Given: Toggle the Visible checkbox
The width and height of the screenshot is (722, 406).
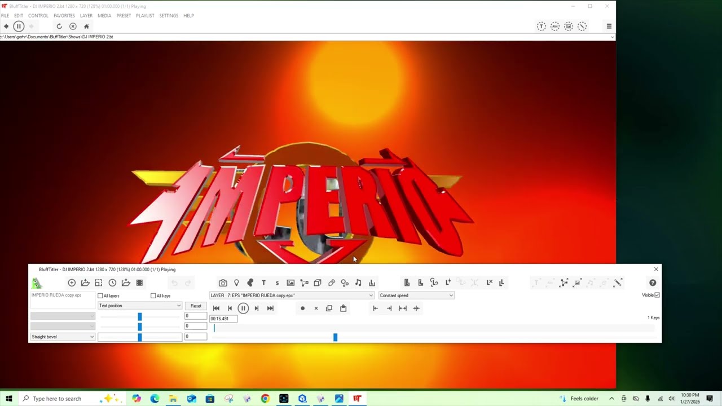Looking at the screenshot, I should coord(657,295).
